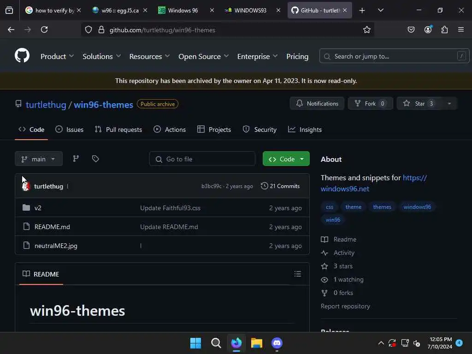Open the 21 Commits history link
The width and height of the screenshot is (472, 354).
click(280, 186)
